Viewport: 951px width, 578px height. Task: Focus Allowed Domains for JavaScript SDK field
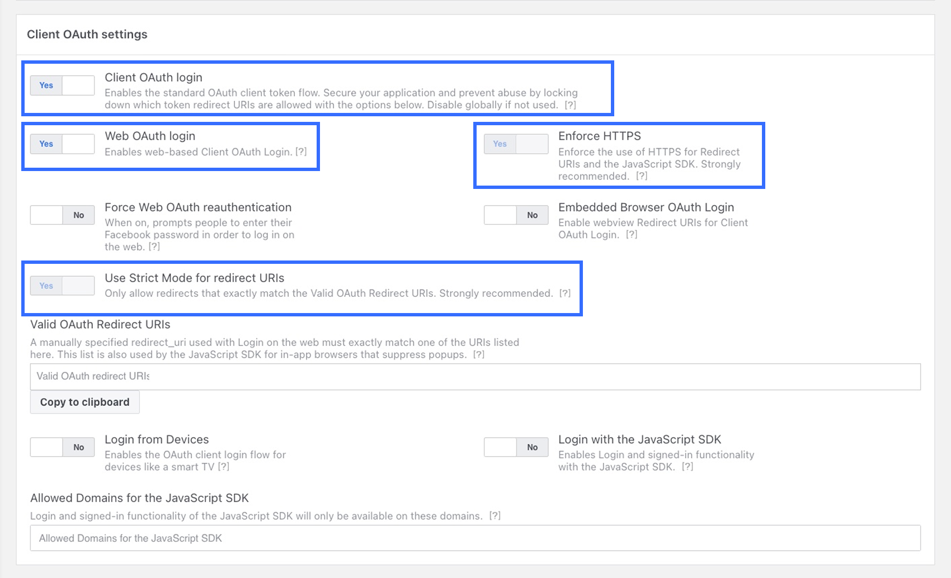click(475, 538)
